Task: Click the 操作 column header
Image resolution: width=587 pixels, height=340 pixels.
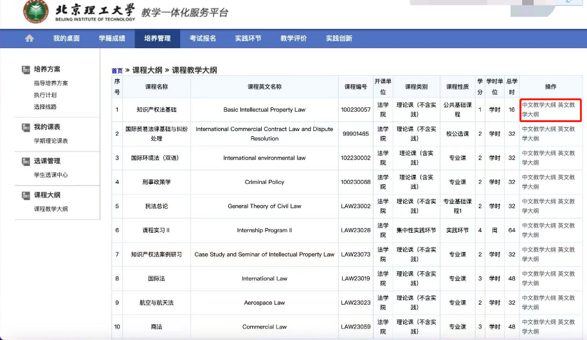Action: (x=551, y=87)
